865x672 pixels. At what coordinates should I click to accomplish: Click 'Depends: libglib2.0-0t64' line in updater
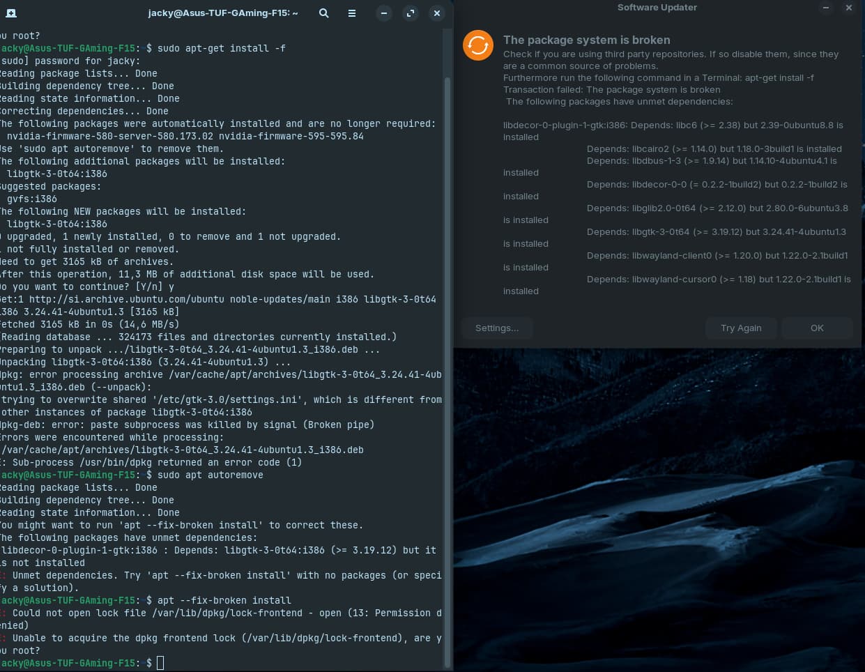[x=717, y=208]
